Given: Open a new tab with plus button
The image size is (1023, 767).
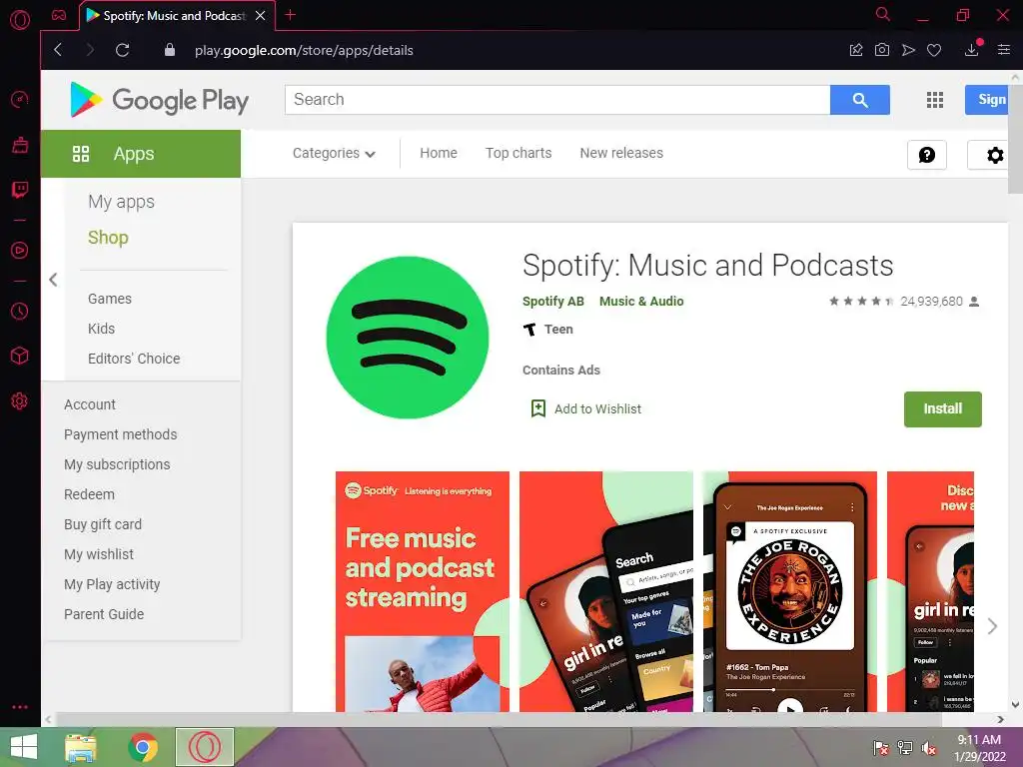Looking at the screenshot, I should 291,14.
